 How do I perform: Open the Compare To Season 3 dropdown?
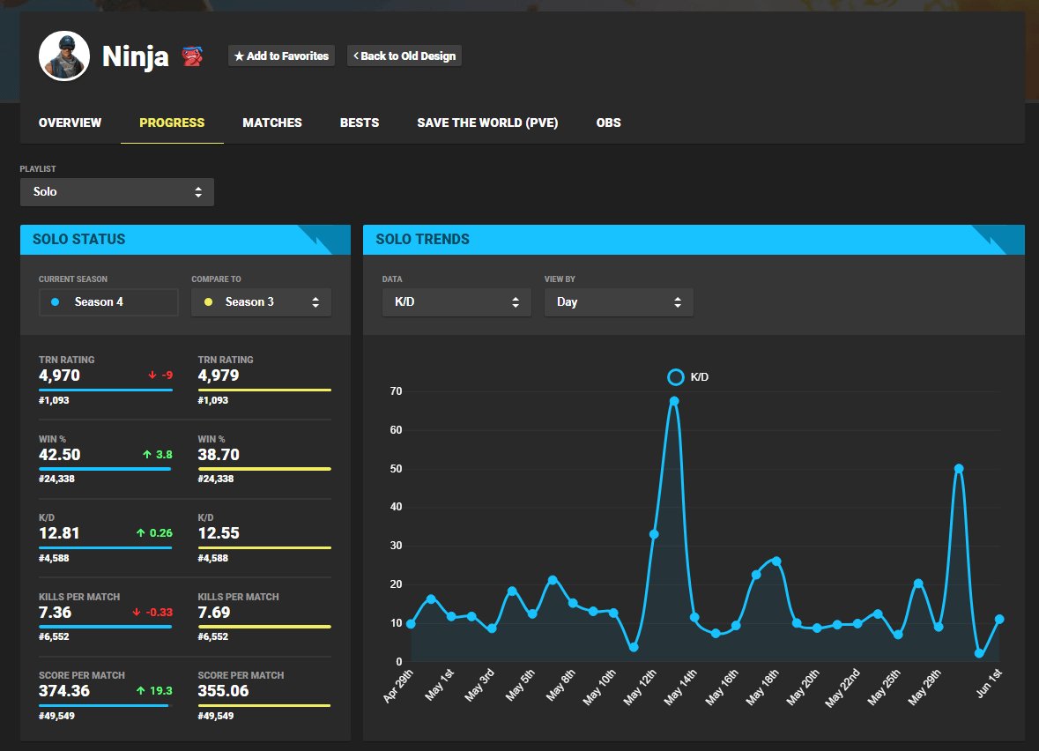261,301
